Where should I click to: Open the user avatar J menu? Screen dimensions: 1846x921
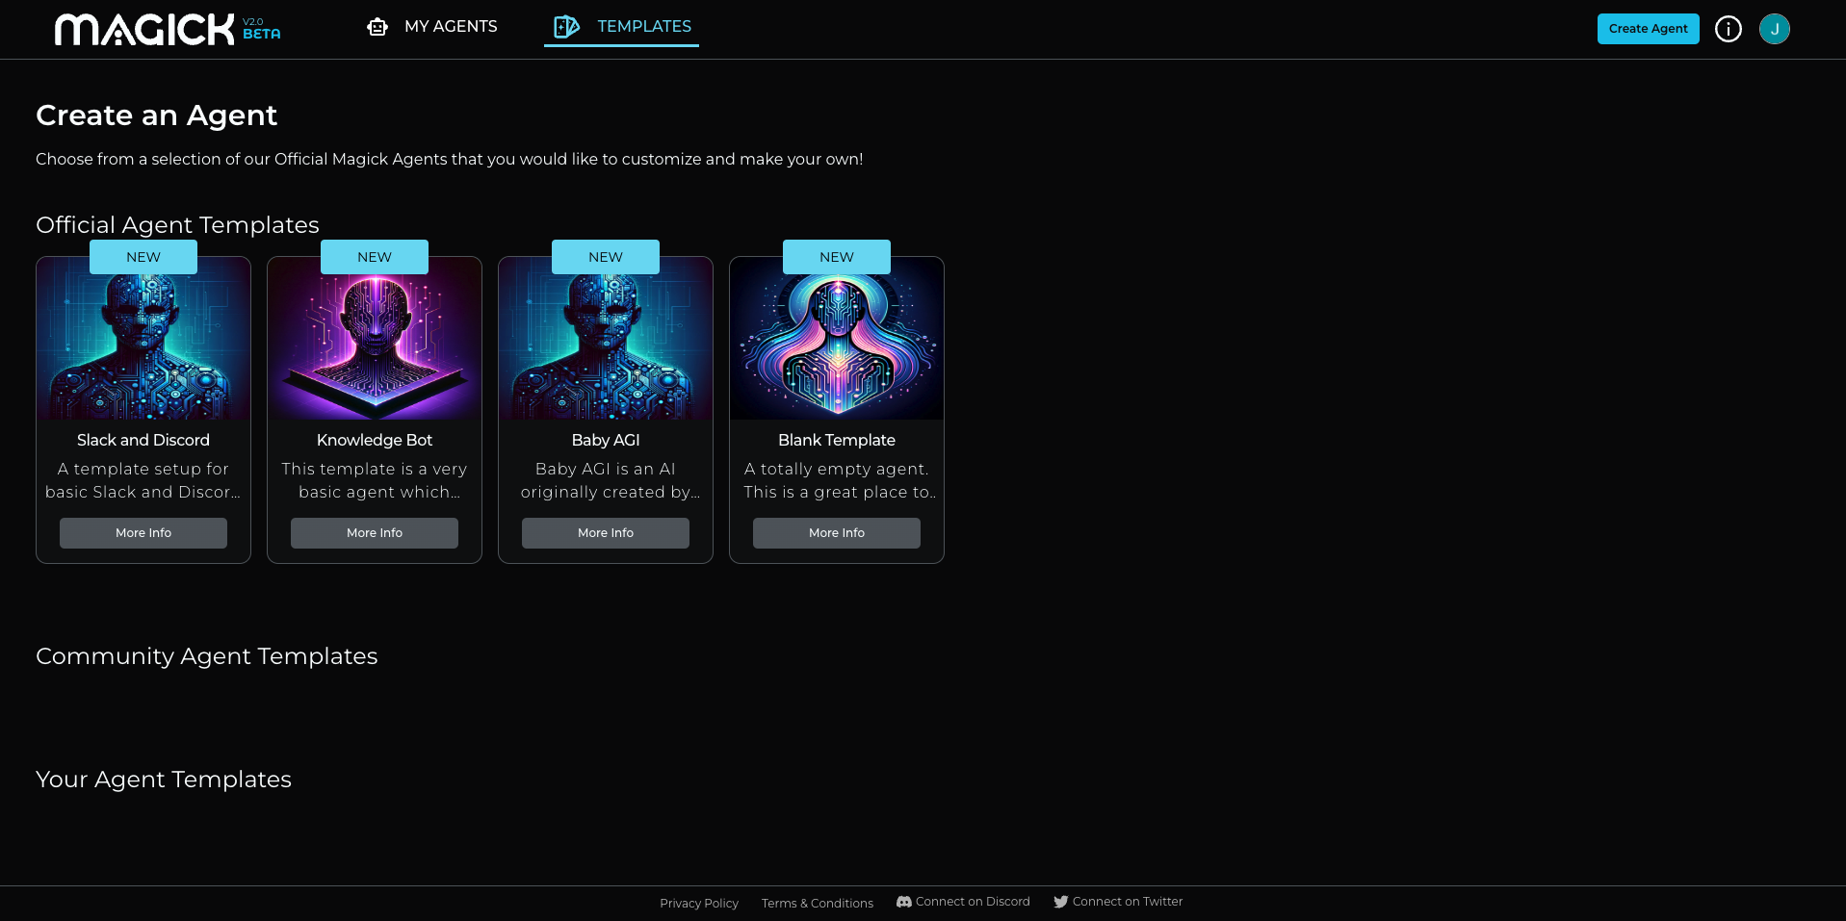pos(1774,29)
